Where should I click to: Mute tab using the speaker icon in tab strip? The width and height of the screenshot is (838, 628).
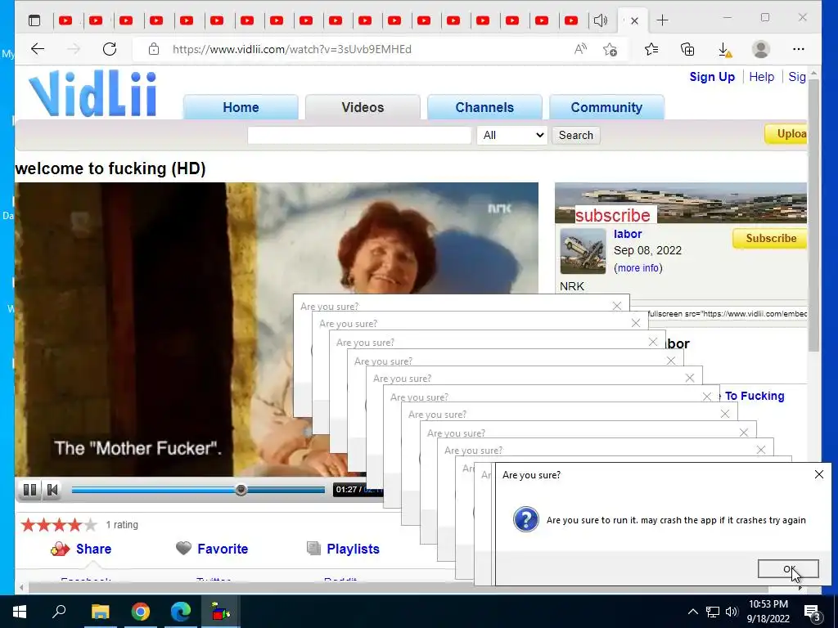pyautogui.click(x=600, y=20)
